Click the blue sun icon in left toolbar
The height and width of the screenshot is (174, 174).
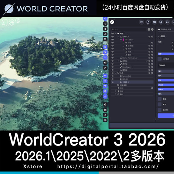click(x=105, y=47)
